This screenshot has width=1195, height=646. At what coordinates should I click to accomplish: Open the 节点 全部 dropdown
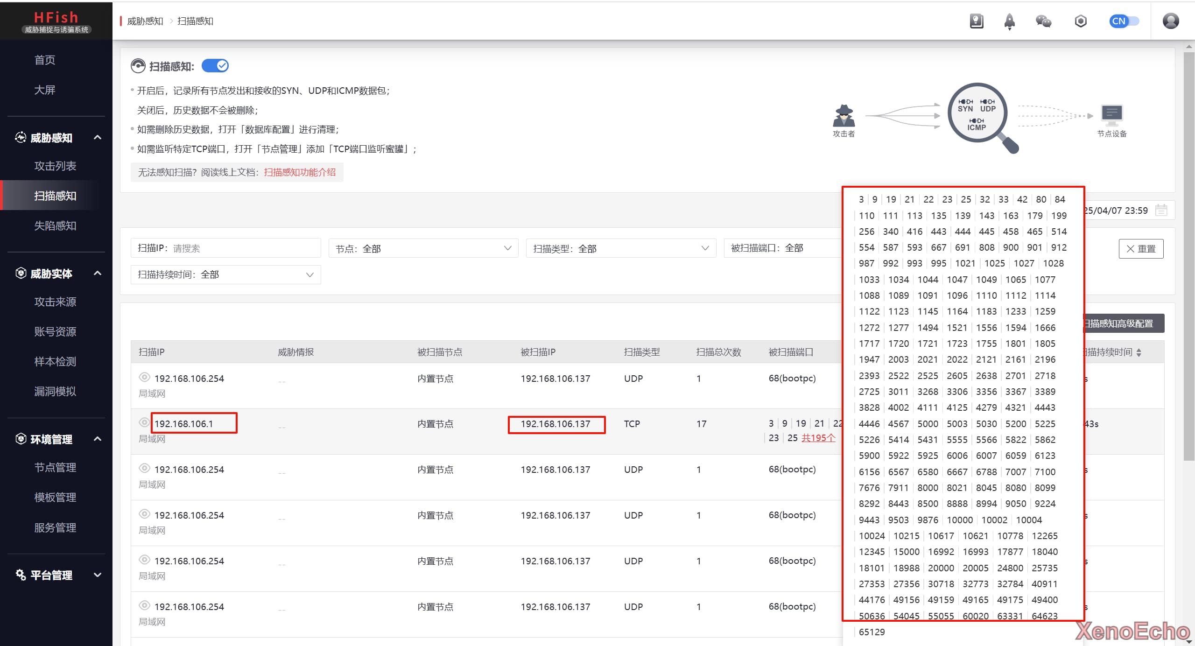pyautogui.click(x=423, y=248)
